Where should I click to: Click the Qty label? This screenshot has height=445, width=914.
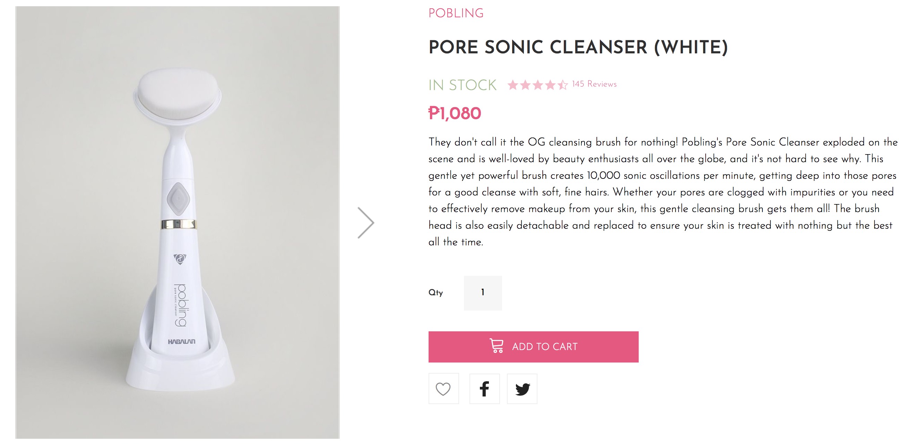[436, 293]
